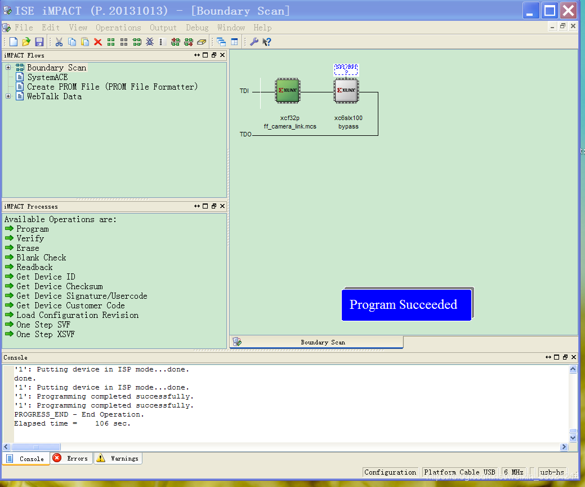The width and height of the screenshot is (585, 487).
Task: Switch to the Errors tab
Action: 71,458
